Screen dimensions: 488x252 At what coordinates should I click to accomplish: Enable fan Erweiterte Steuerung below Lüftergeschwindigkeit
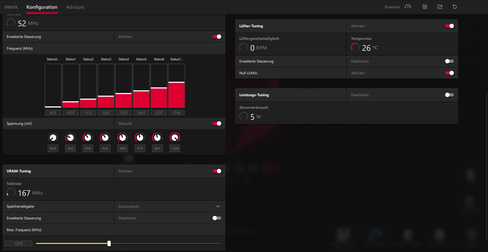[x=449, y=61]
